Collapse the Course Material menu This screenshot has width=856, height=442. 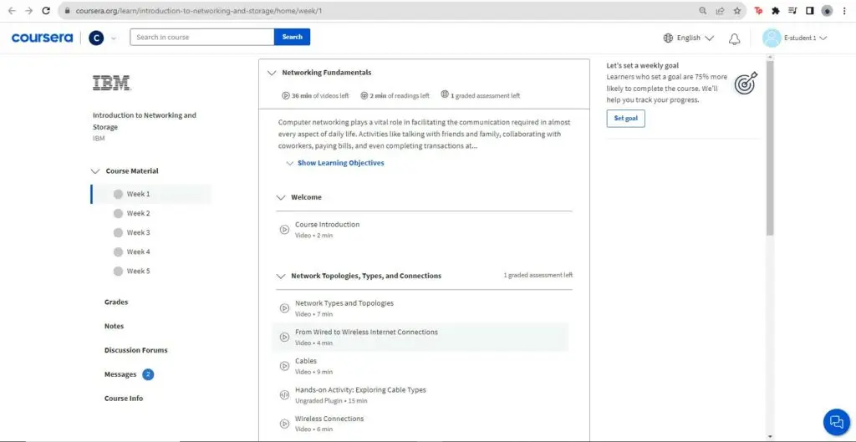(x=95, y=171)
